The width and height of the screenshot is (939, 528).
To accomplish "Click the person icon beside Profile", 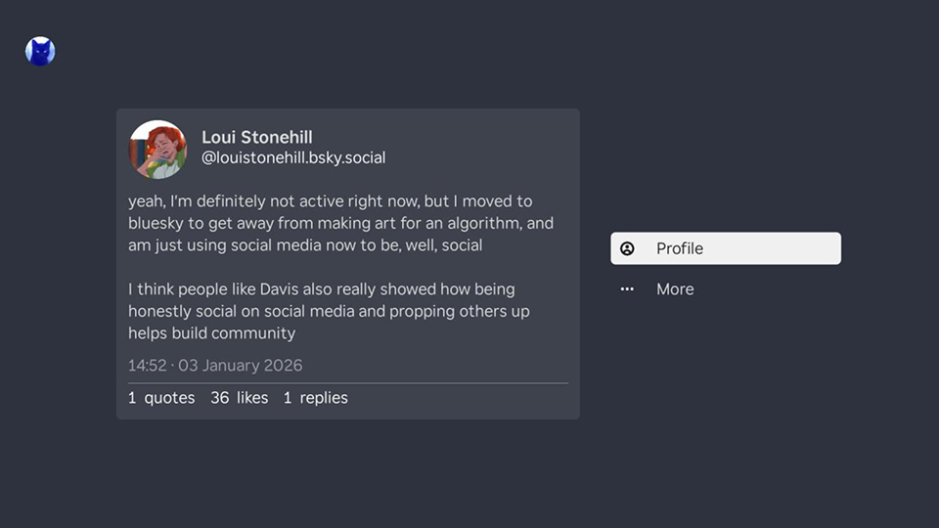I will [628, 248].
